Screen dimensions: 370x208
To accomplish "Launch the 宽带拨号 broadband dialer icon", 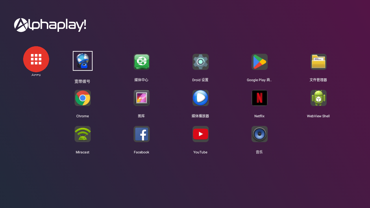I will 83,61.
